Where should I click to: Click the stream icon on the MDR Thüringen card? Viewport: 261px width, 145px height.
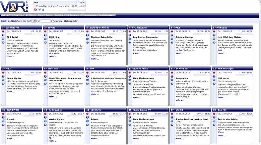pyautogui.click(x=214, y=84)
